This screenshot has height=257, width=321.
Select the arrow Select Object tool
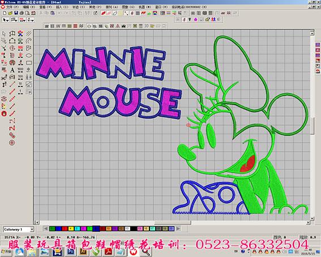click(4, 33)
